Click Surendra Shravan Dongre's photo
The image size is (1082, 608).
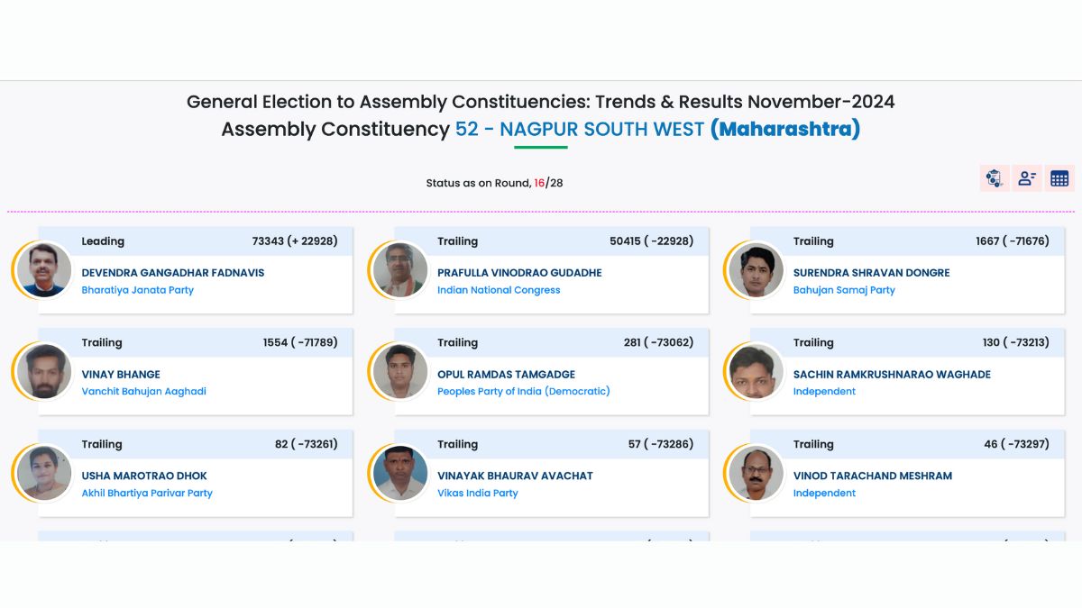click(x=756, y=269)
